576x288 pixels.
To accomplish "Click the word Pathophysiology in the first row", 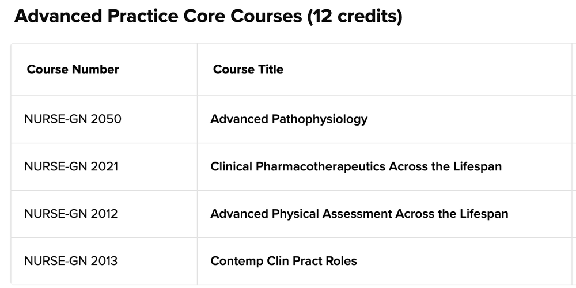I will click(x=320, y=119).
